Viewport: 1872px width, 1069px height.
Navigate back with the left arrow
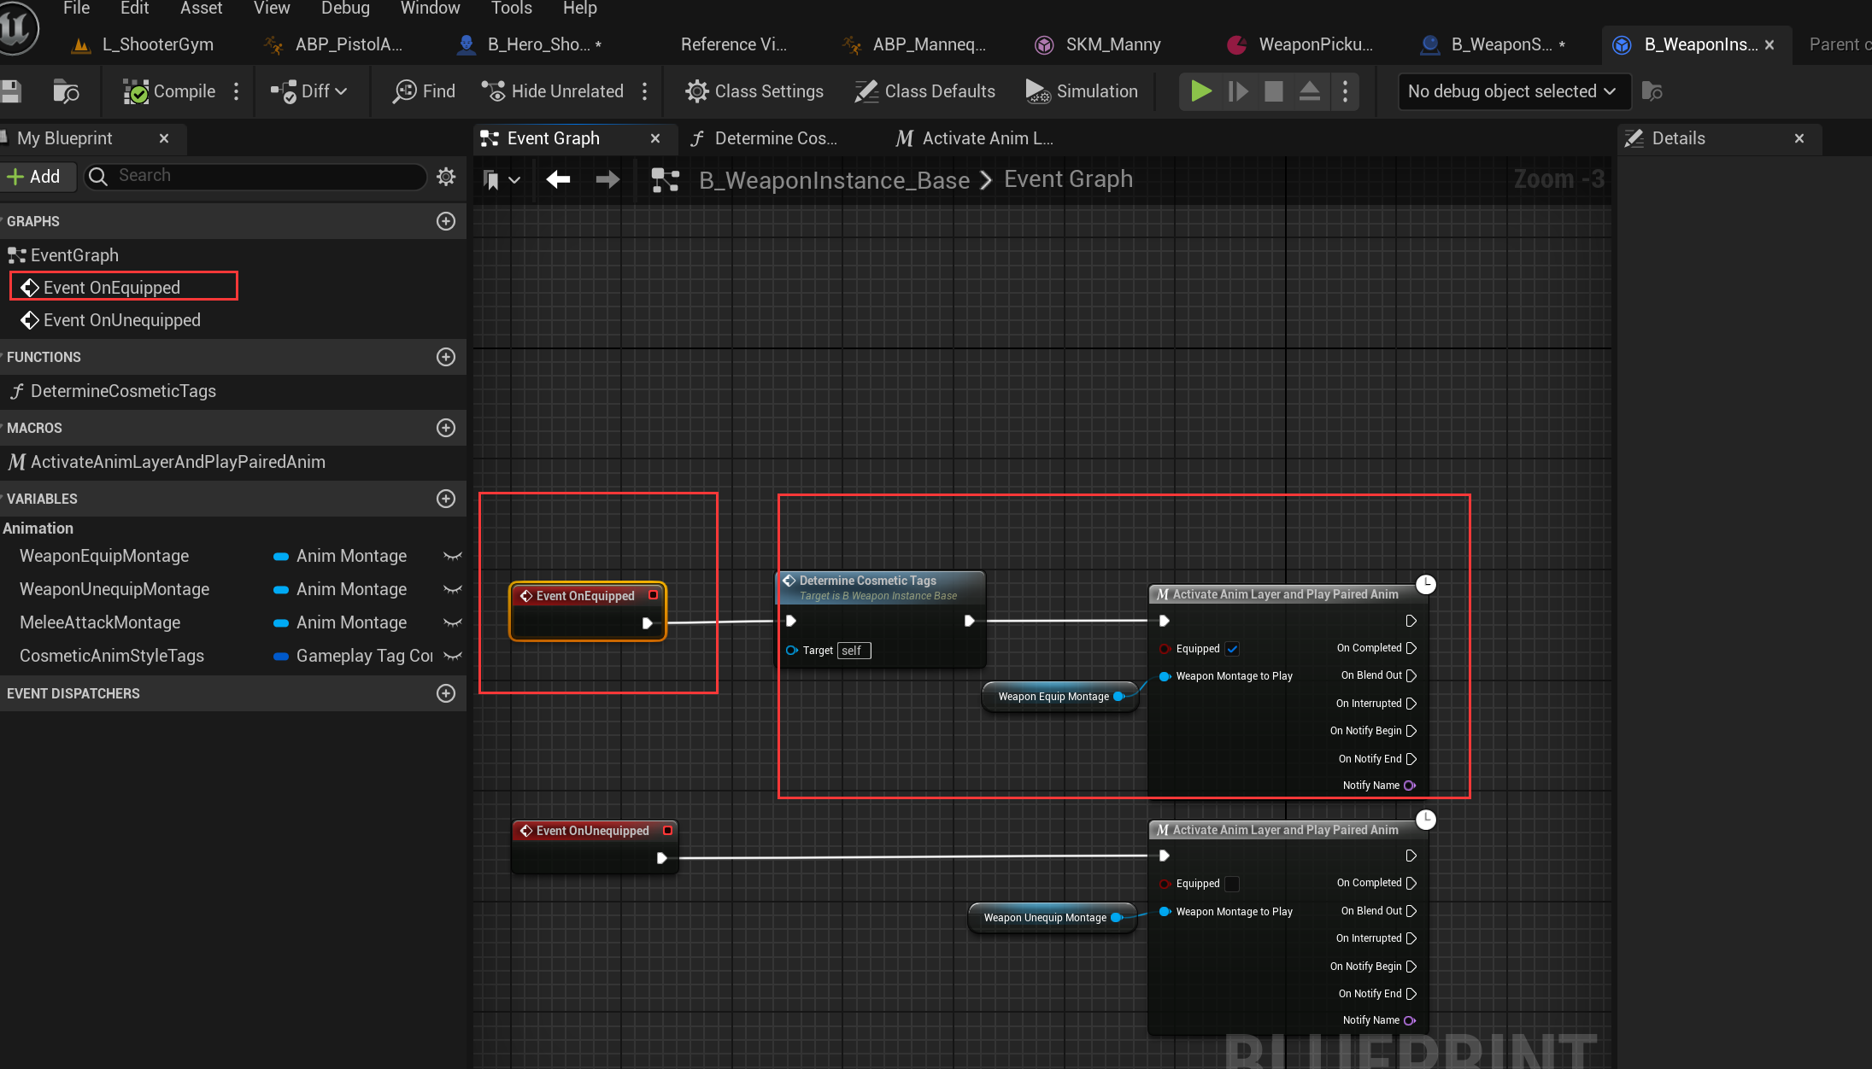click(558, 179)
